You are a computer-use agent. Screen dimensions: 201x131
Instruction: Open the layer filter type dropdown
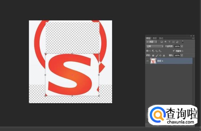152,42
